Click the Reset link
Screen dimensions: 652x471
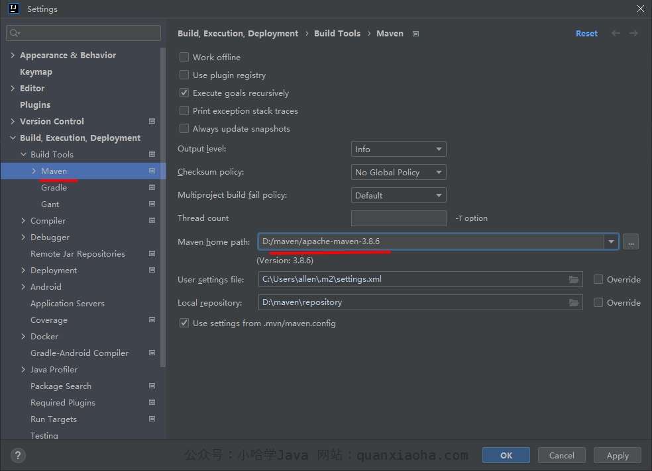[586, 33]
